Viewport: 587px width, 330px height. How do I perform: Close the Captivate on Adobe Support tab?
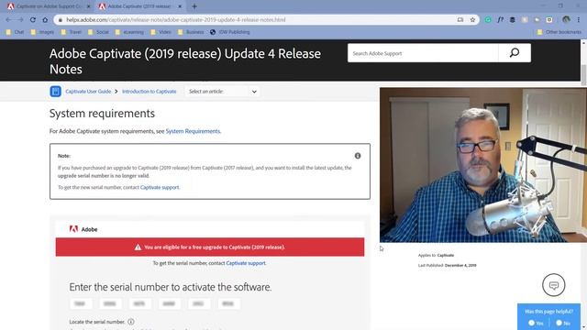pyautogui.click(x=89, y=6)
